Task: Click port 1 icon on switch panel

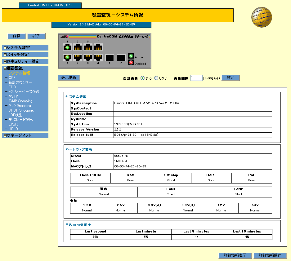Action: [x=67, y=47]
